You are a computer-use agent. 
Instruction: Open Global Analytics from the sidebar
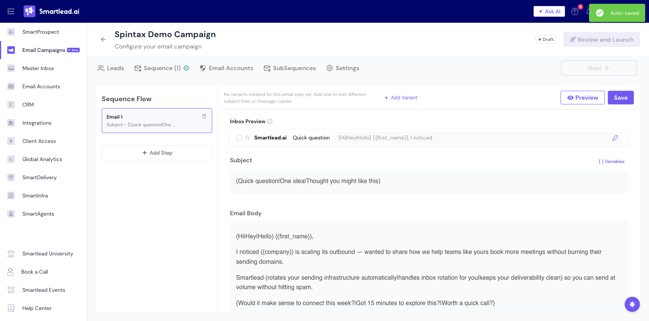[x=42, y=159]
